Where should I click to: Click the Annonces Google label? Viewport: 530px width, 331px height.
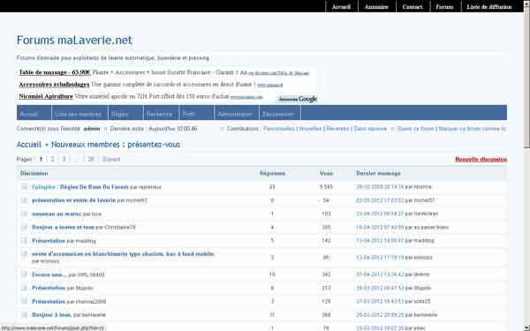coord(298,99)
